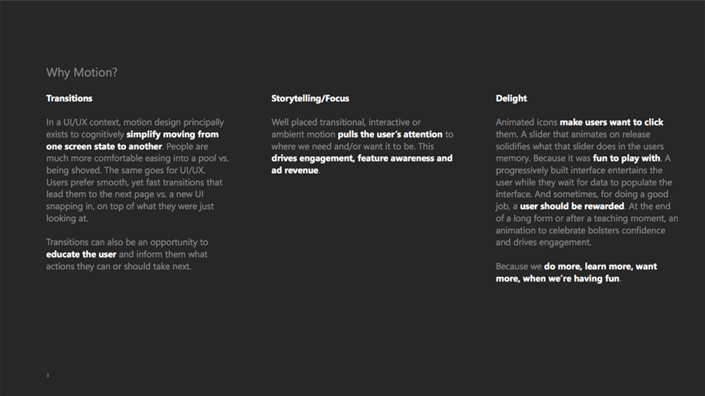Select bold text "do more, learn more, want"
The height and width of the screenshot is (396, 705).
600,266
